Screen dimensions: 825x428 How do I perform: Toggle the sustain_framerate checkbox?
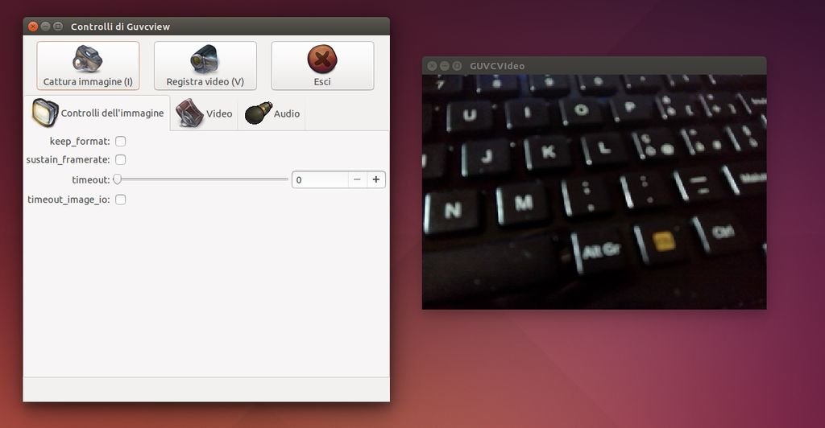pos(121,159)
